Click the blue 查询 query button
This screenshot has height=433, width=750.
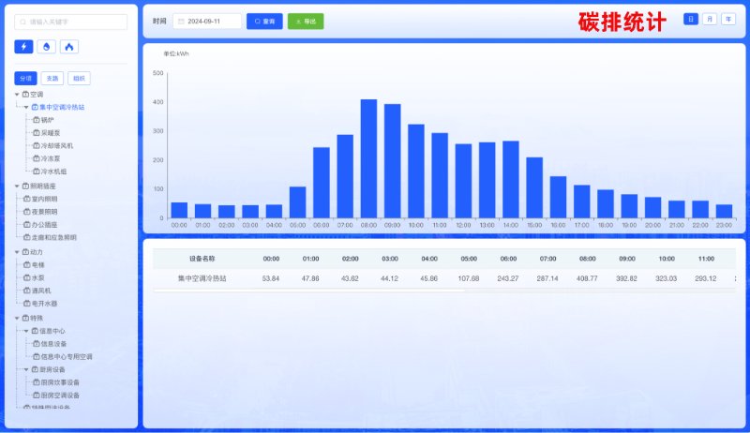click(x=264, y=21)
